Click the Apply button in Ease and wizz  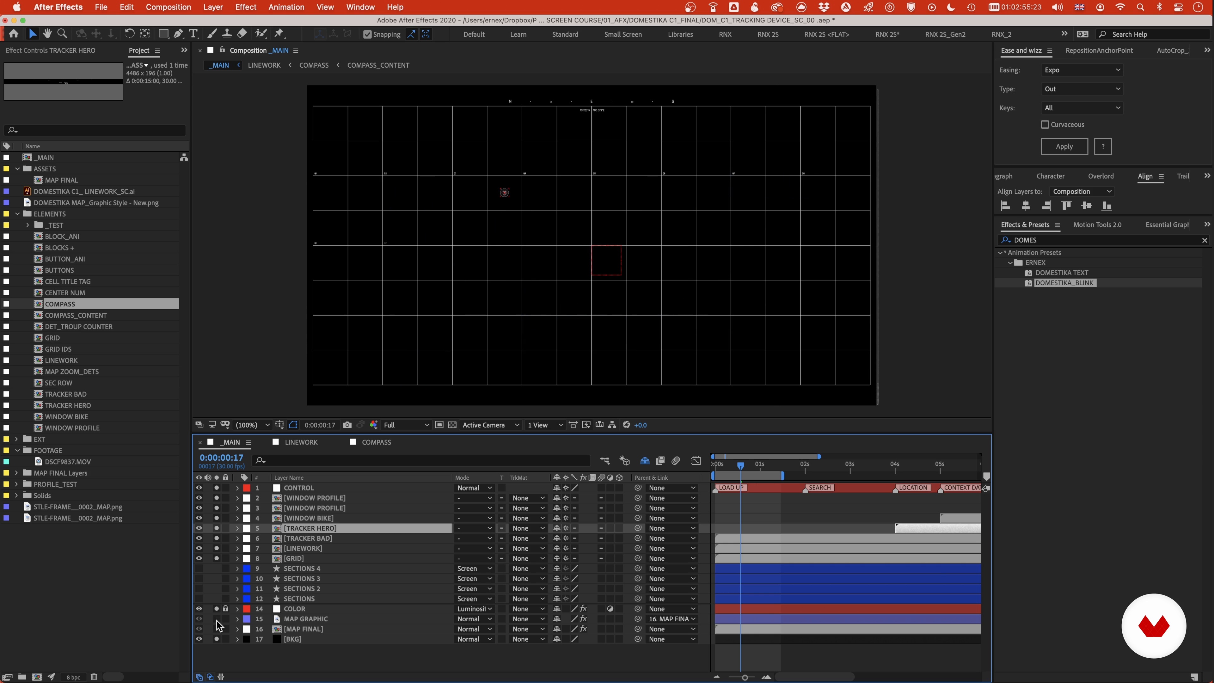1064,147
